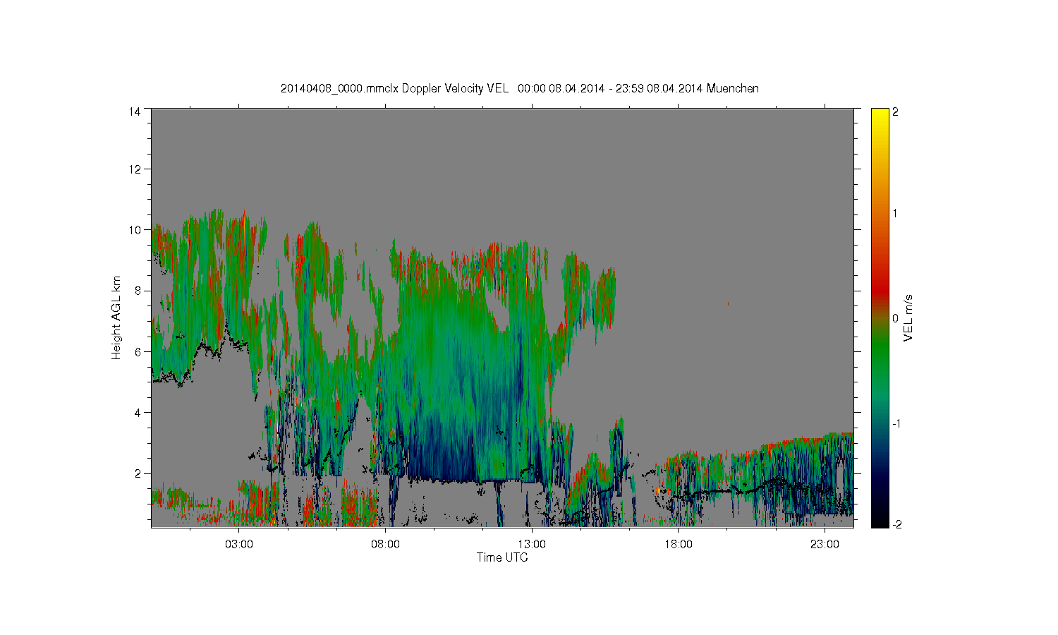Click the 08:00 time axis label

[x=385, y=544]
